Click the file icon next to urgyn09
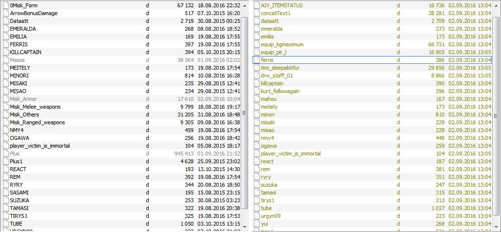 point(256,216)
